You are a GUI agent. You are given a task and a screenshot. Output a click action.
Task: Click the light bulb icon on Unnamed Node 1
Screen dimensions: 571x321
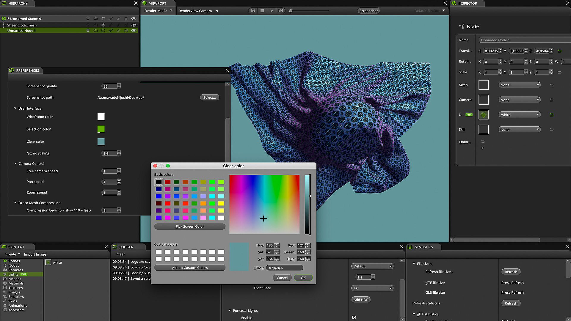coord(88,31)
